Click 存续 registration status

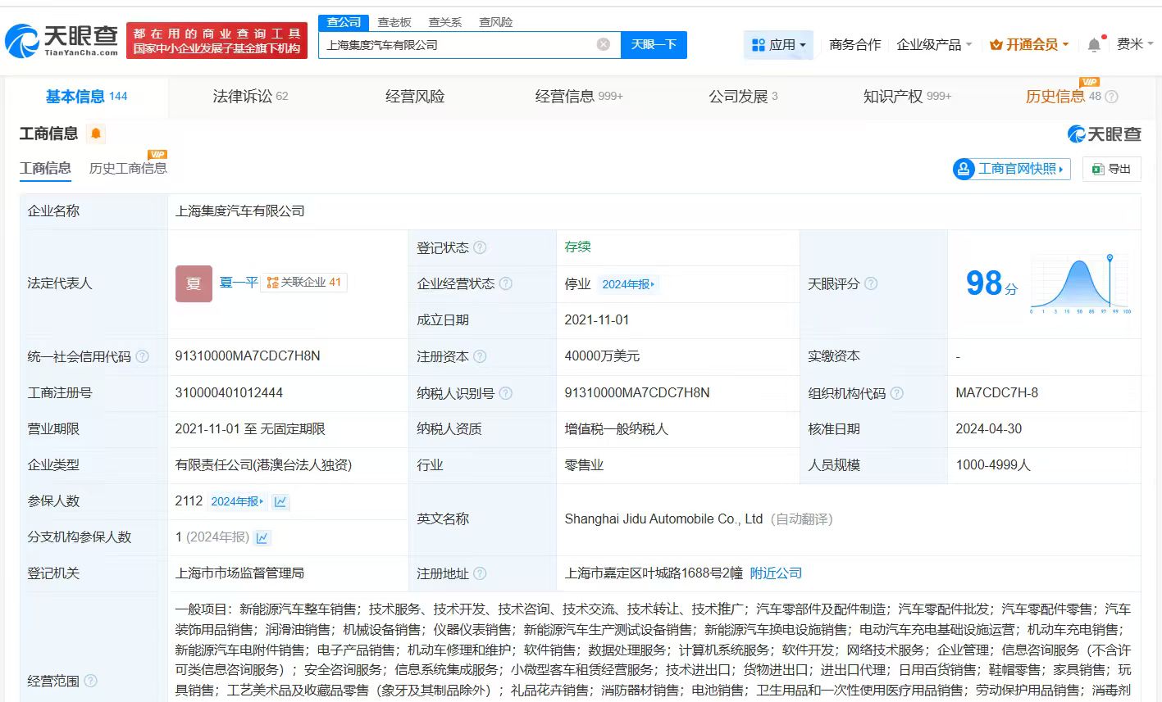point(577,247)
